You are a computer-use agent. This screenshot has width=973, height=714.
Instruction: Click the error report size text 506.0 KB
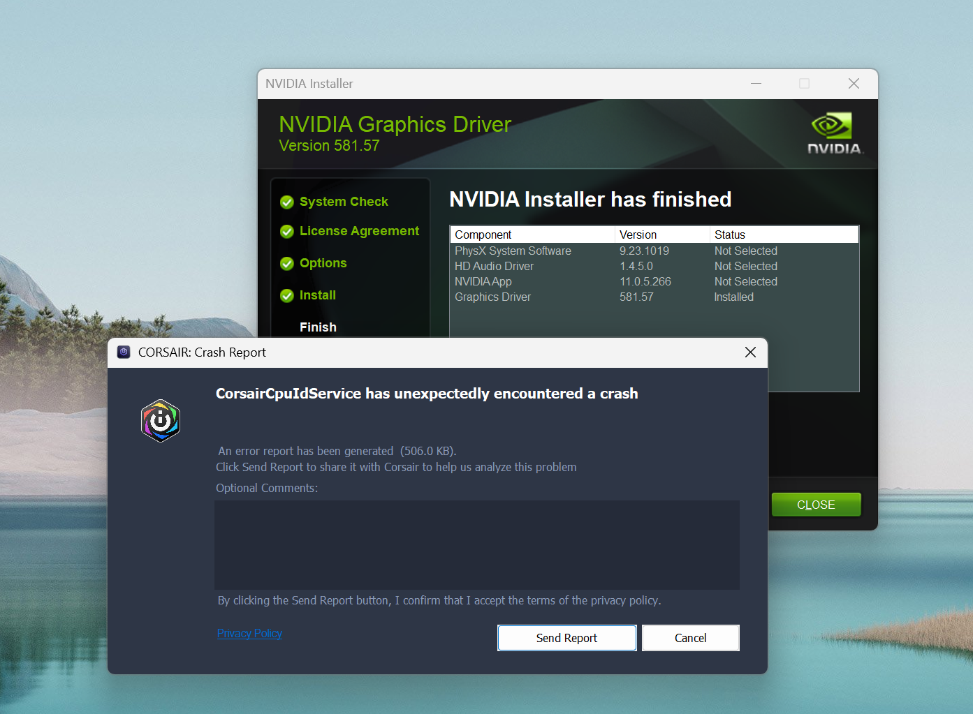point(428,451)
